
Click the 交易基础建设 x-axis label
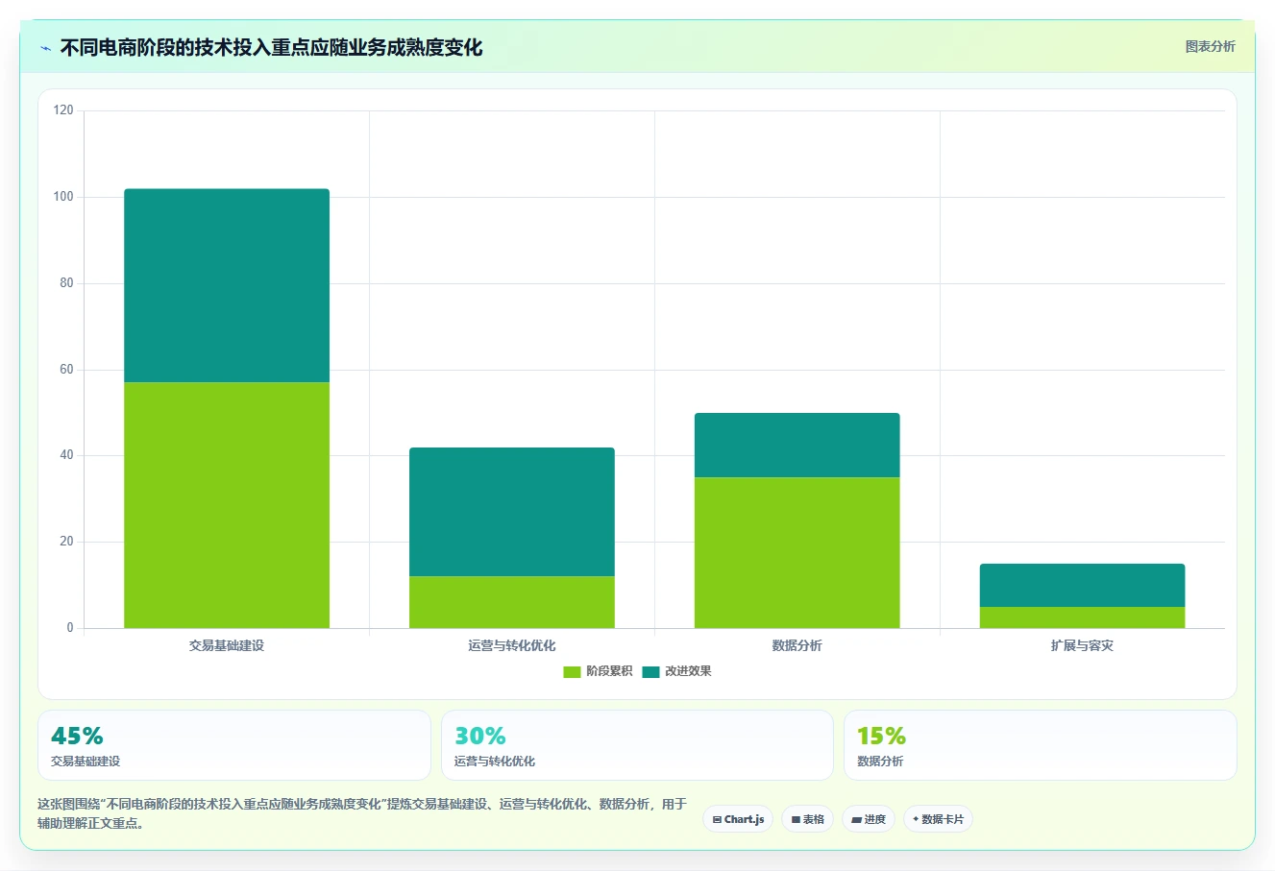click(x=227, y=645)
